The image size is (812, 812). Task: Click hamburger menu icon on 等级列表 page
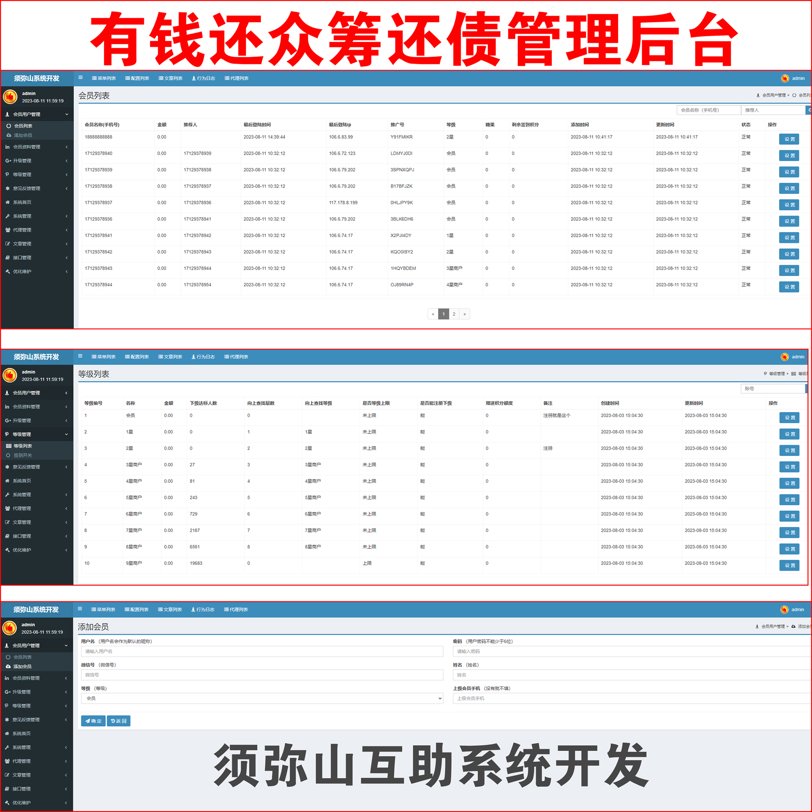click(80, 356)
